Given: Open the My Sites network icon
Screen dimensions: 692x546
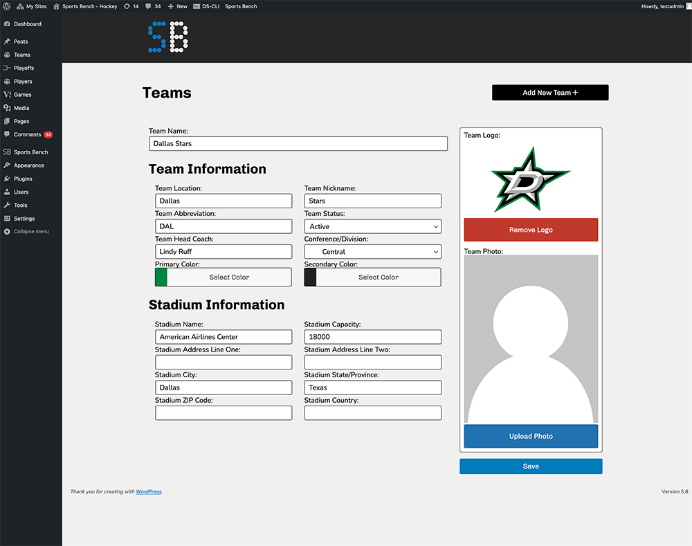Looking at the screenshot, I should point(20,6).
